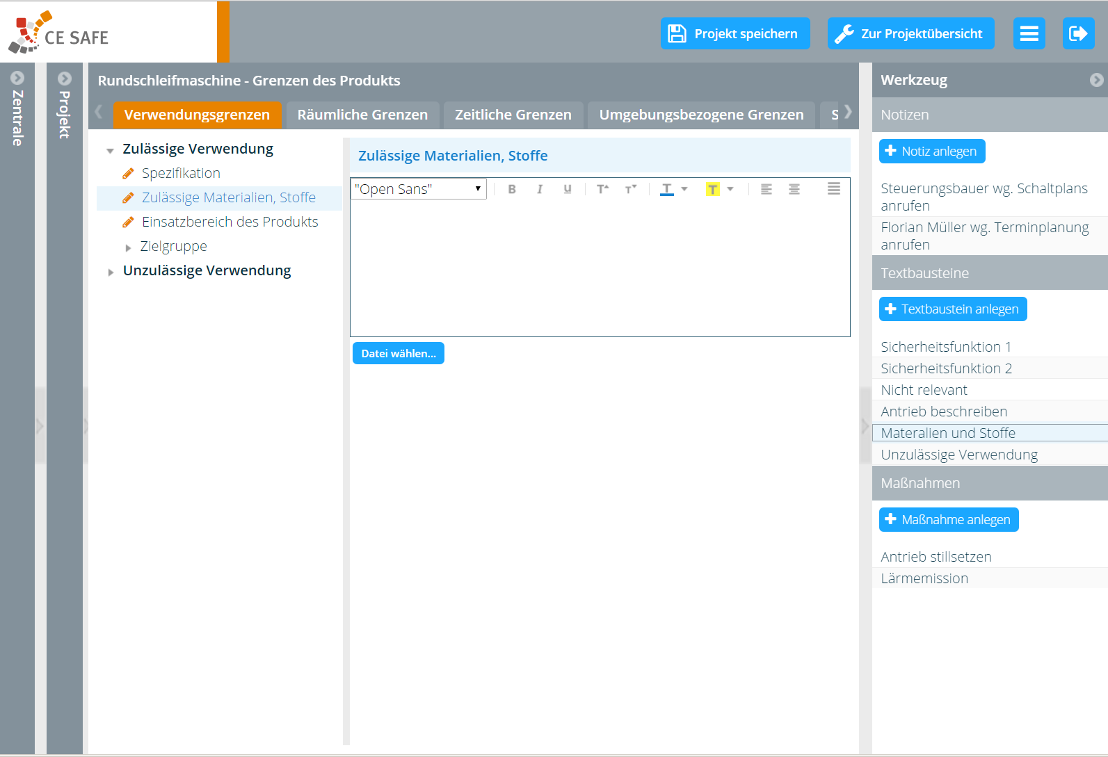
Task: Collapse Zulässige Verwendung tree node
Action: [110, 150]
